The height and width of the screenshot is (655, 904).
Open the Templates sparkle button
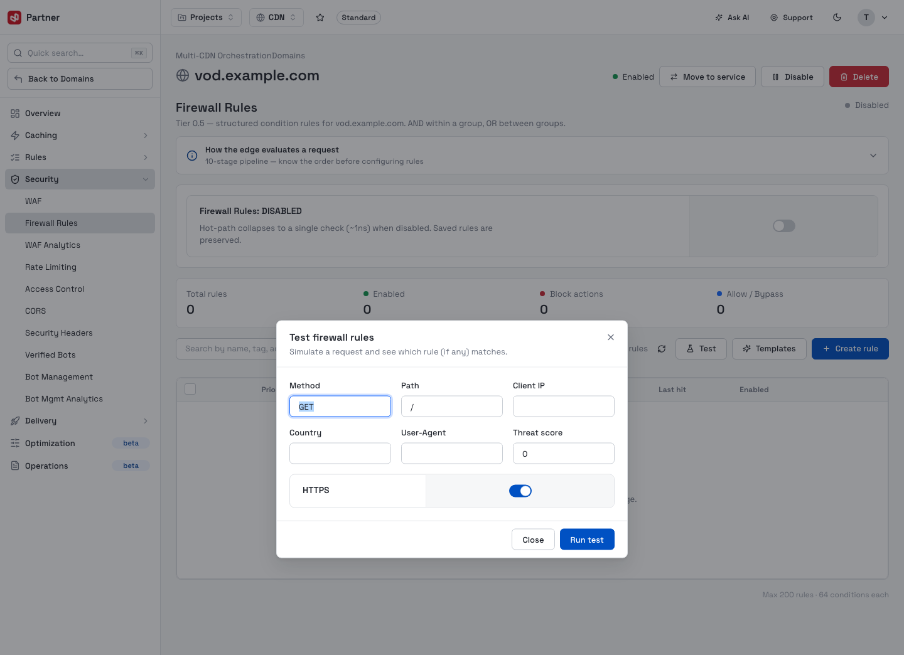[769, 349]
